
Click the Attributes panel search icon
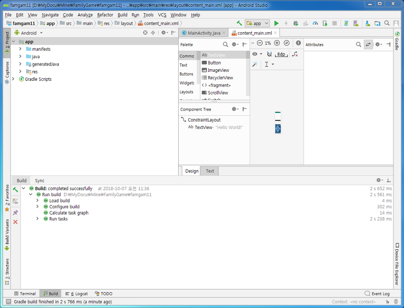[x=359, y=44]
